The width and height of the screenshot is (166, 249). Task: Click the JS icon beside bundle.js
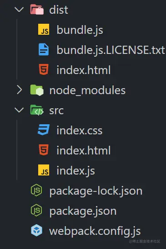pyautogui.click(x=44, y=29)
